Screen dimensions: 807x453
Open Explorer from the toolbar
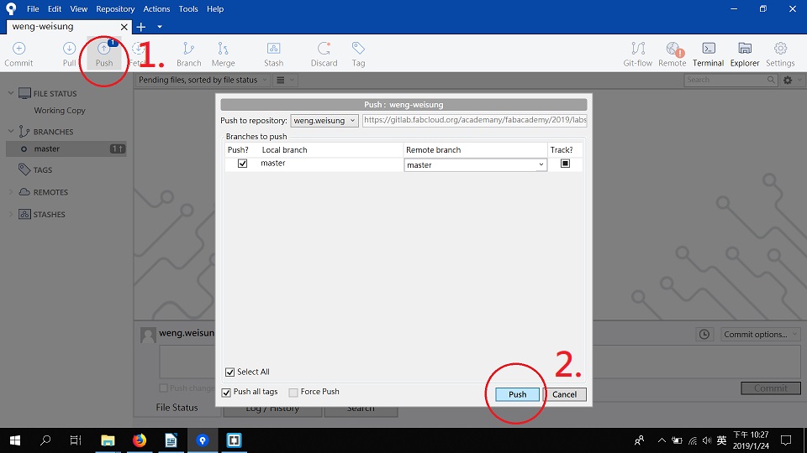click(745, 54)
